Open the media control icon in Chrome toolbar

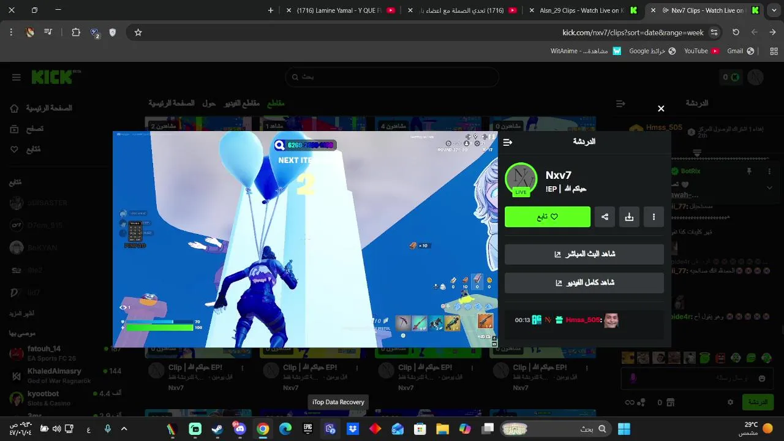click(x=48, y=32)
